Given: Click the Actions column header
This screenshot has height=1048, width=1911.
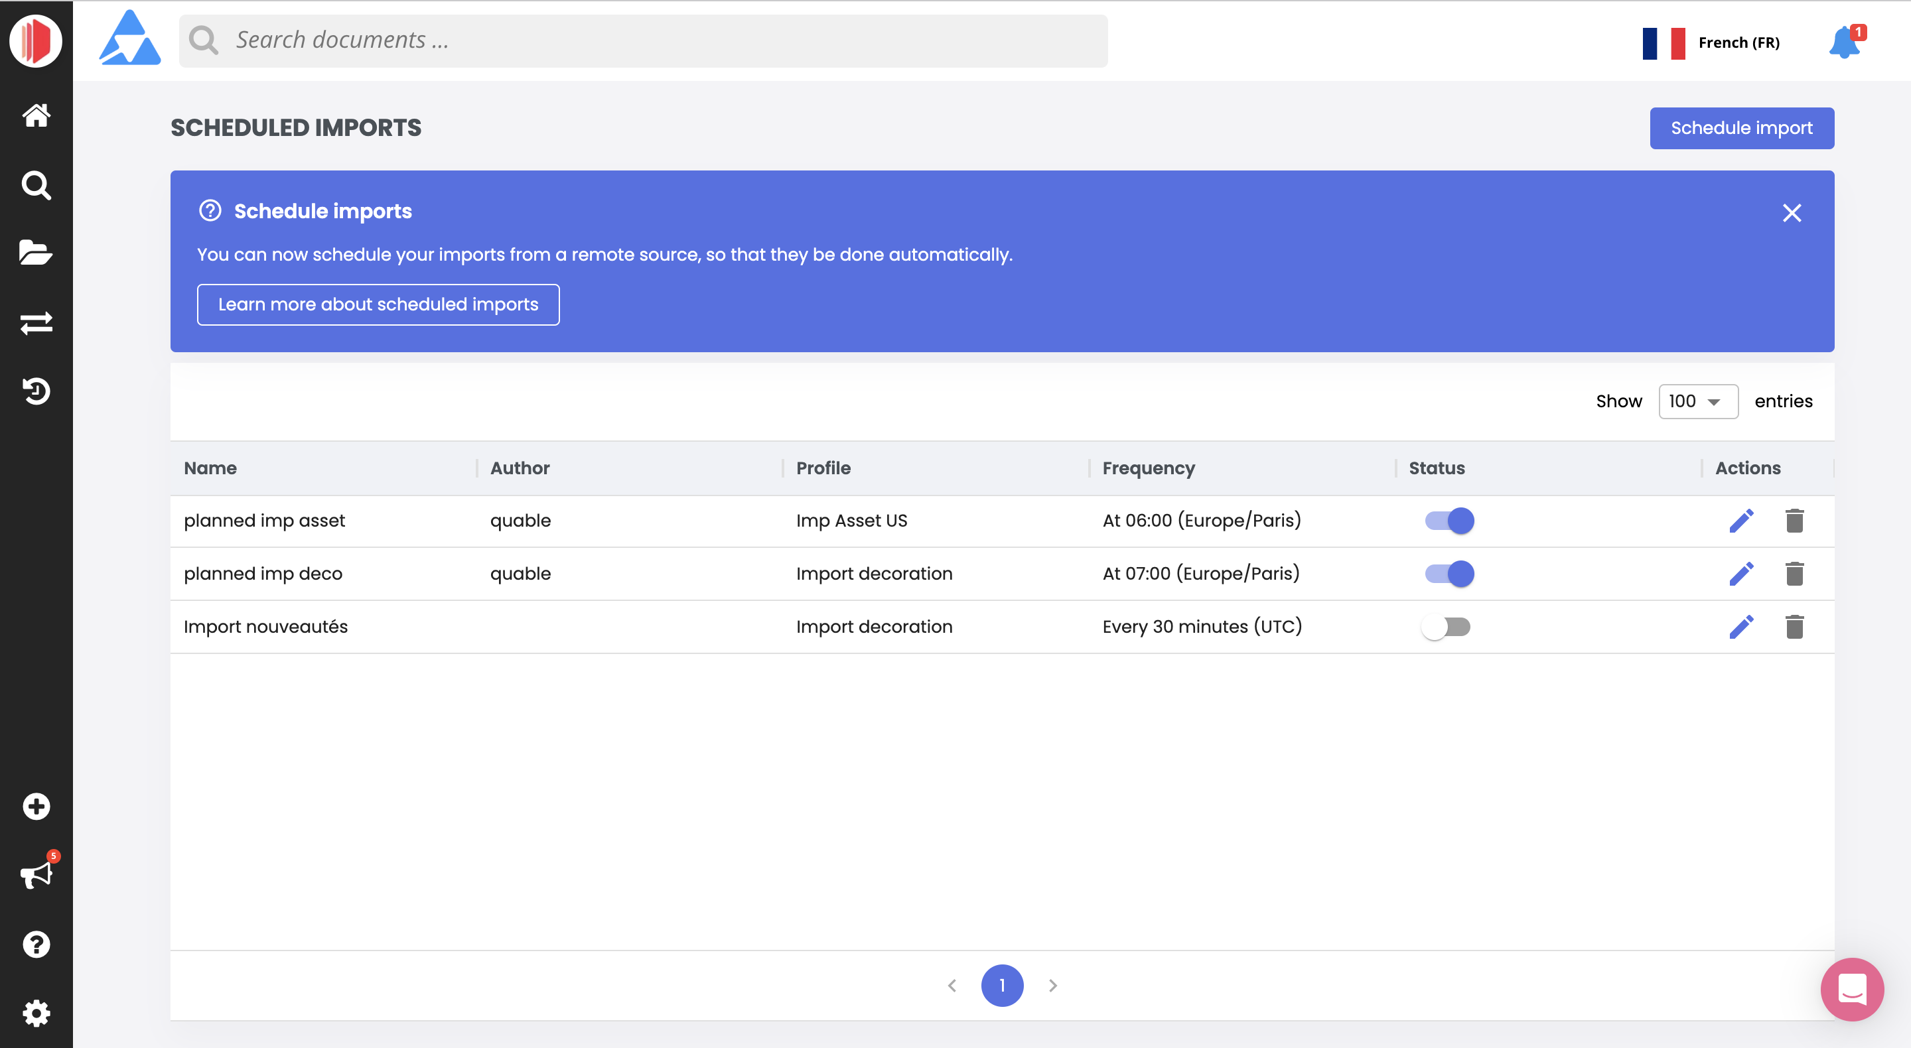Looking at the screenshot, I should tap(1748, 468).
